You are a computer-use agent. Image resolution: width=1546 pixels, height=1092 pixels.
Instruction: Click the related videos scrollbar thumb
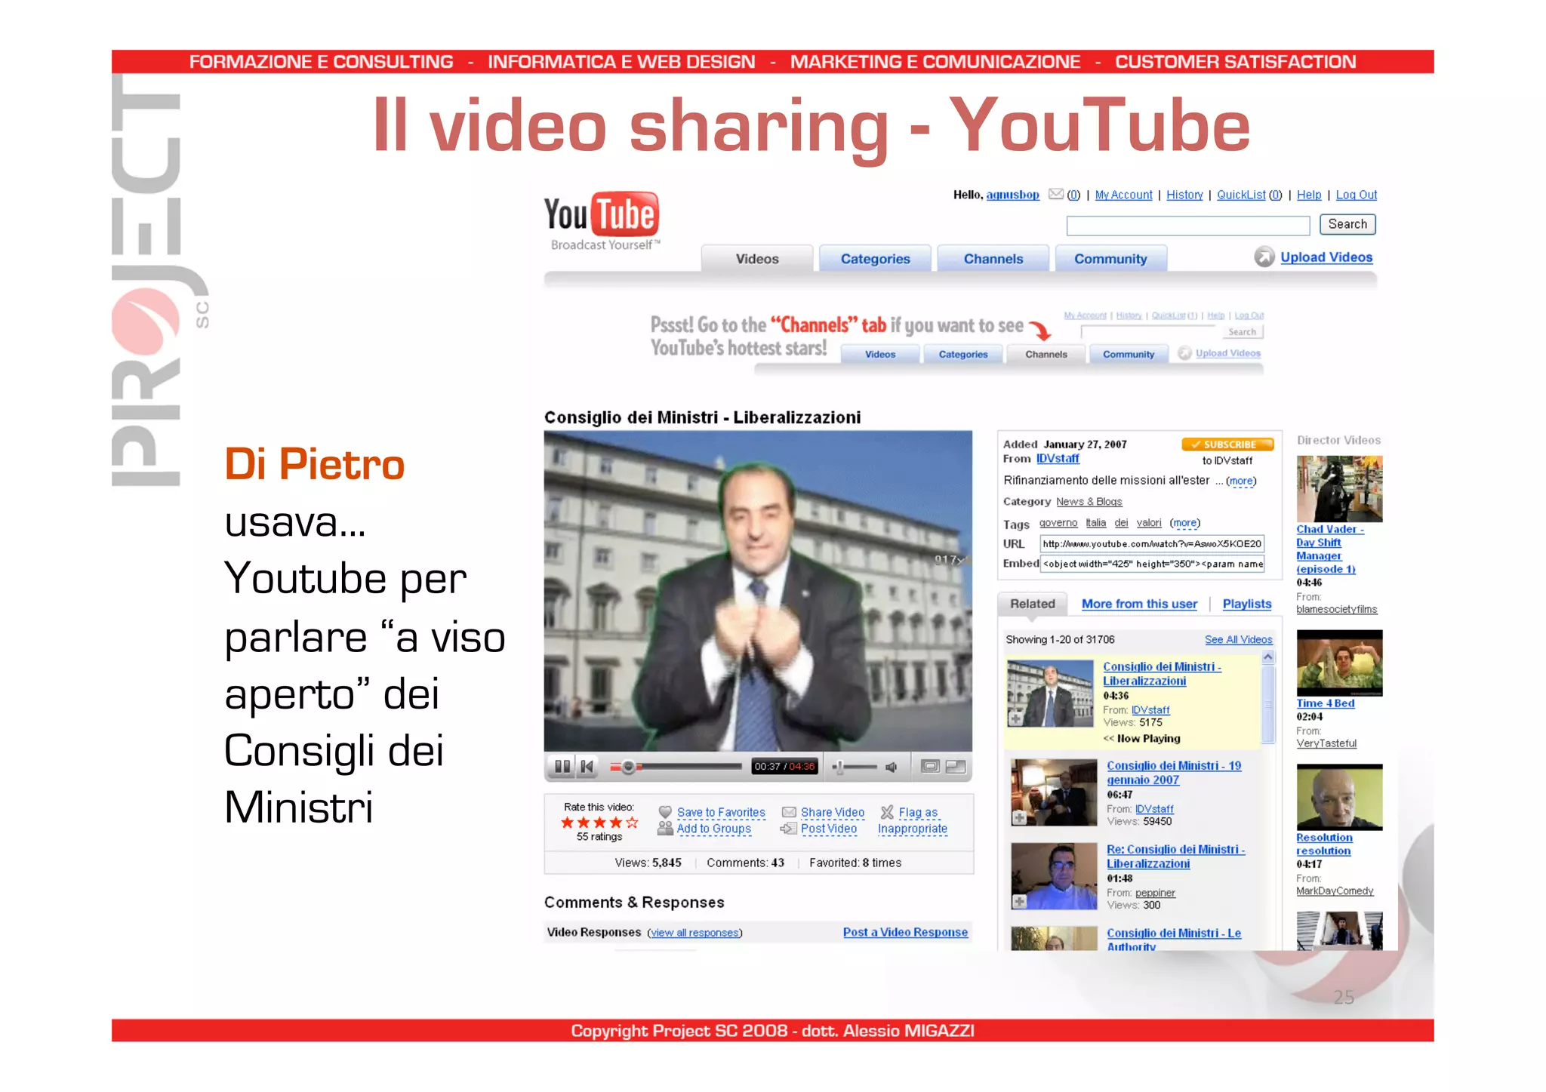tap(1268, 705)
